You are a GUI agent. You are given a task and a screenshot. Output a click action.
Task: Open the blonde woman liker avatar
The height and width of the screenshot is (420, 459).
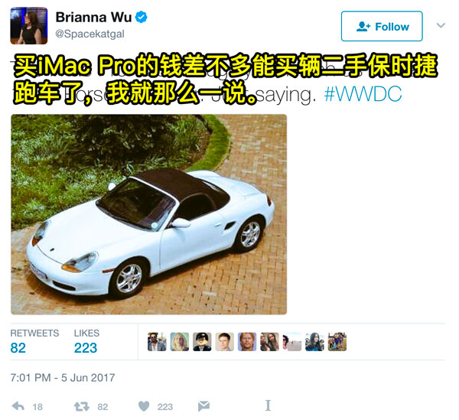180,341
